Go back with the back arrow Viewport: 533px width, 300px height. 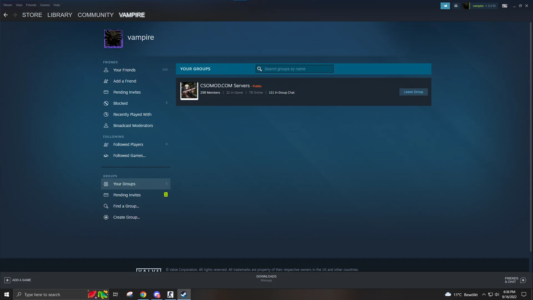point(6,15)
